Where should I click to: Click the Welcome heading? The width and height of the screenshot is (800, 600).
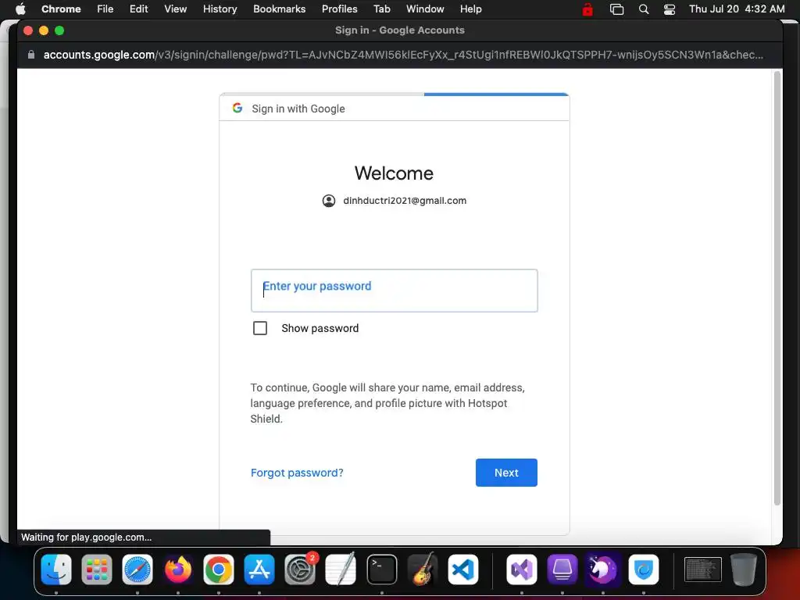(x=394, y=173)
